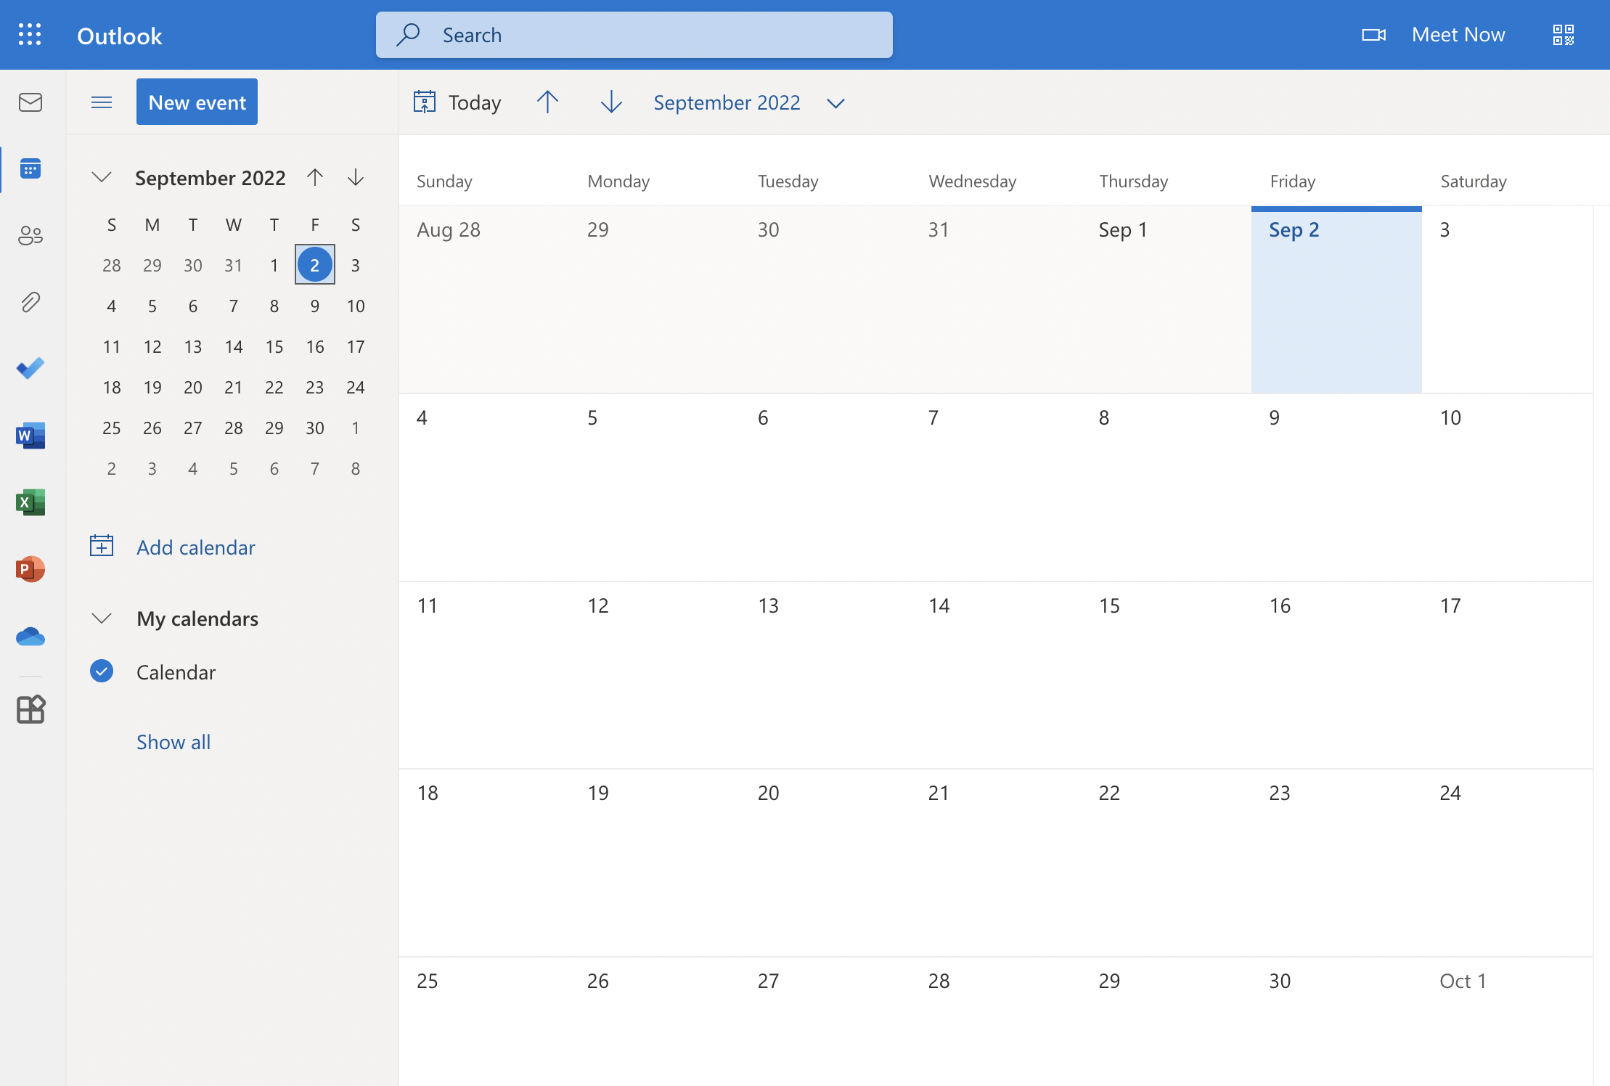Mini calendar: go to previous month arrow
Viewport: 1610px width, 1086px height.
click(x=315, y=177)
